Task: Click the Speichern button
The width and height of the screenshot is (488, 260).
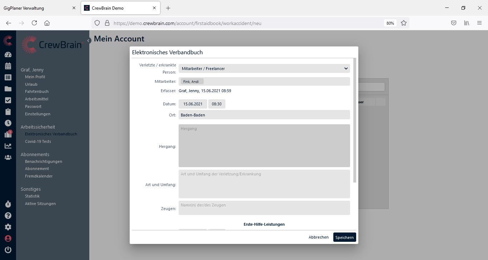Action: click(x=344, y=237)
